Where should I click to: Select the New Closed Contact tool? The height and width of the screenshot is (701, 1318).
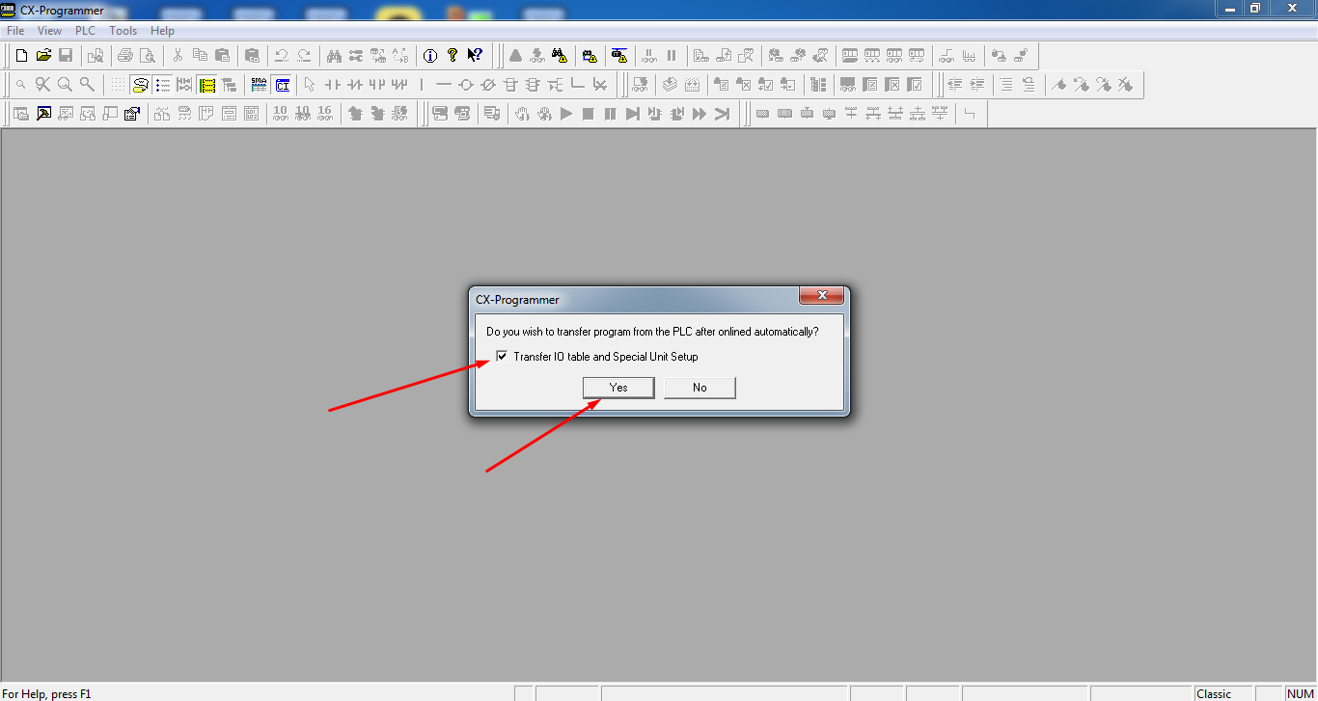coord(354,85)
